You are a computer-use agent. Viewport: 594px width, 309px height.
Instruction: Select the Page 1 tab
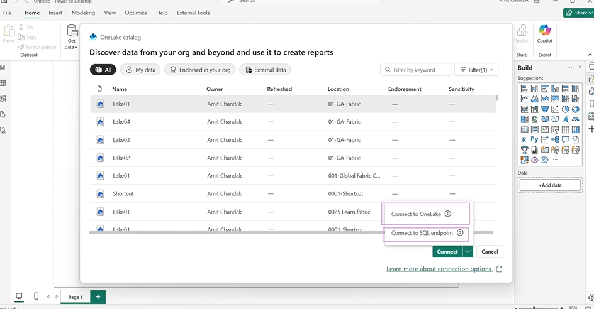tap(75, 297)
